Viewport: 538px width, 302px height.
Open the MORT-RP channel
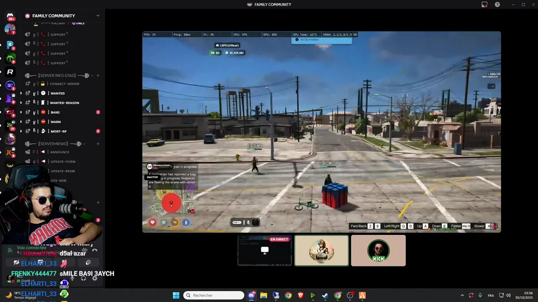click(x=62, y=131)
